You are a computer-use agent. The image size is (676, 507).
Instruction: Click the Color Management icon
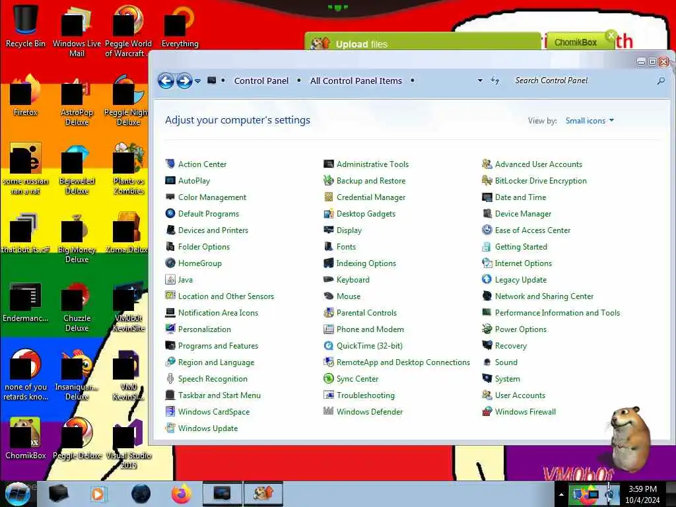pos(170,197)
